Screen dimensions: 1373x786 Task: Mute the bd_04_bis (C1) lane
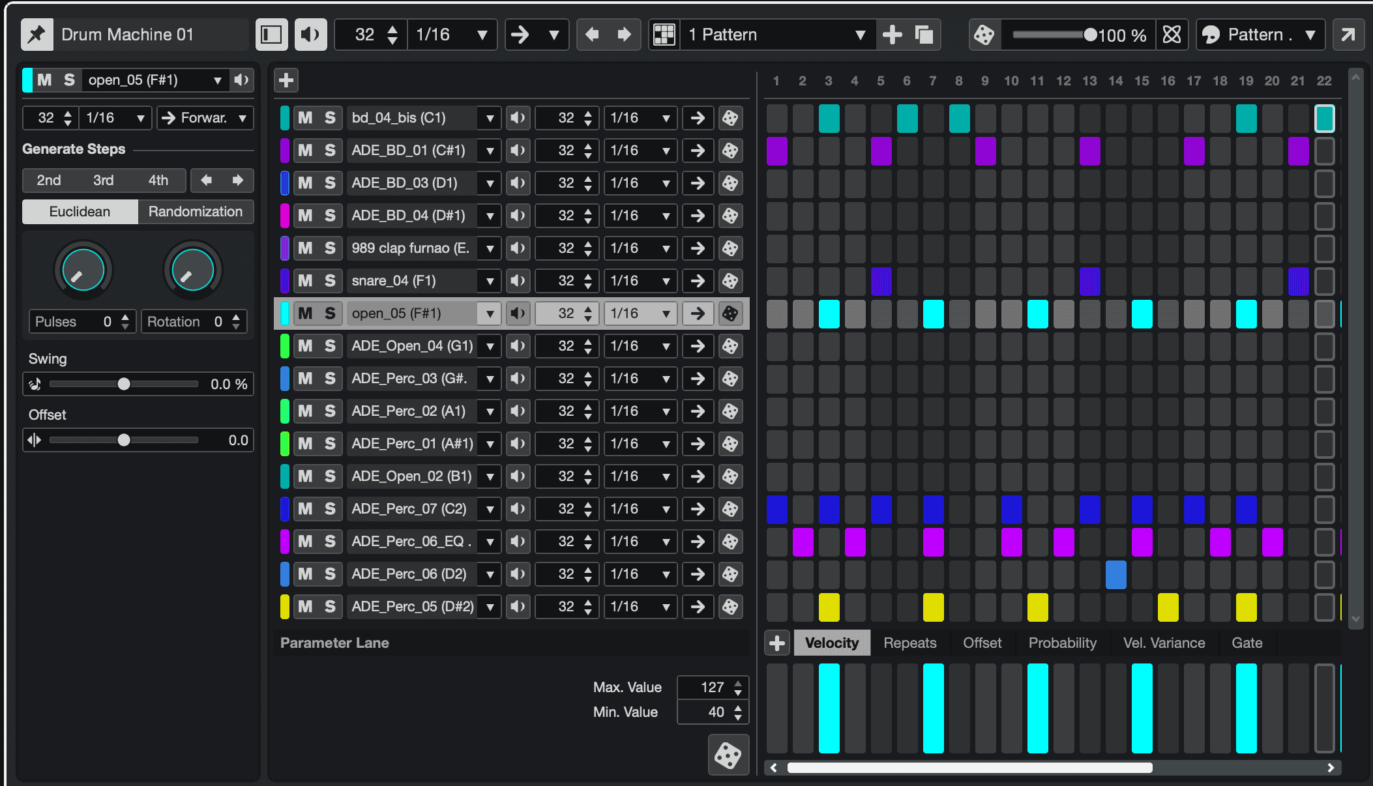[x=305, y=118]
